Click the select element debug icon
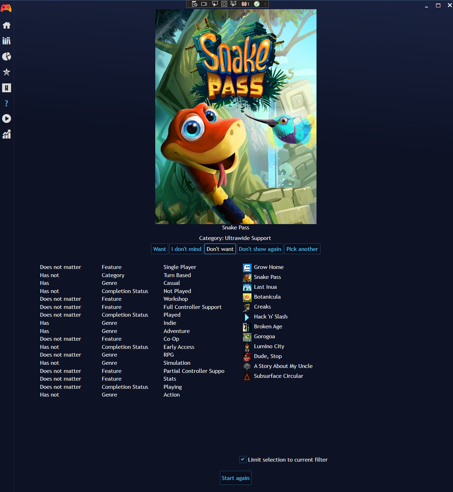The width and height of the screenshot is (453, 492). 215,4
